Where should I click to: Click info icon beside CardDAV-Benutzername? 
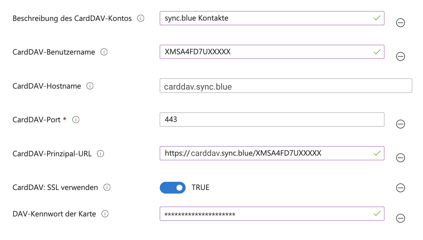104,52
